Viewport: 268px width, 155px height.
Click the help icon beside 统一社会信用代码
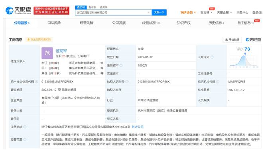37,82
